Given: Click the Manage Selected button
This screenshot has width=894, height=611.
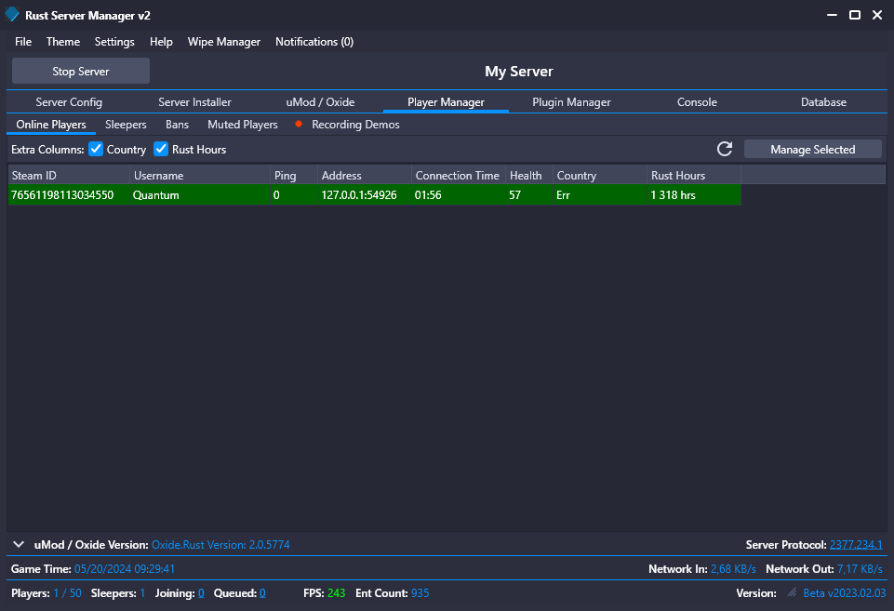Looking at the screenshot, I should coord(812,150).
